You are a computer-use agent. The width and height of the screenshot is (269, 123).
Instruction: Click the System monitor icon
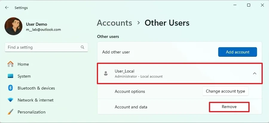pyautogui.click(x=10, y=76)
